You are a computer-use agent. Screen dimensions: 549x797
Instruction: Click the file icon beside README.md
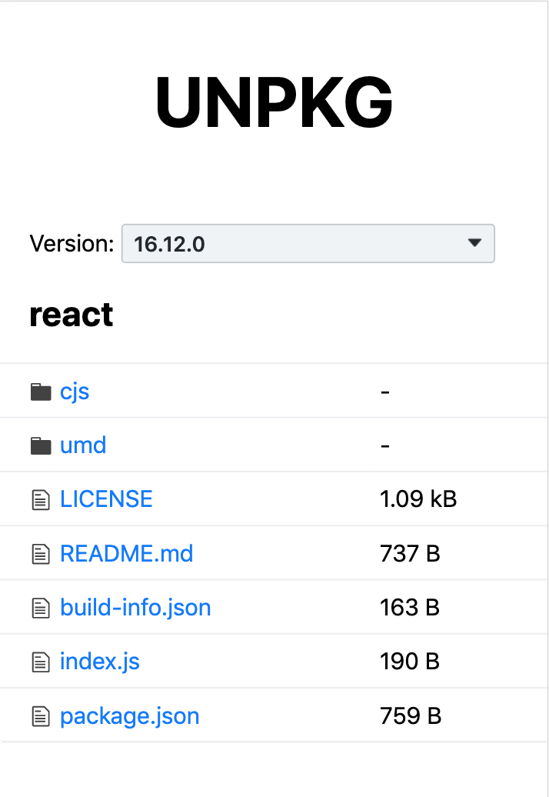pos(41,554)
